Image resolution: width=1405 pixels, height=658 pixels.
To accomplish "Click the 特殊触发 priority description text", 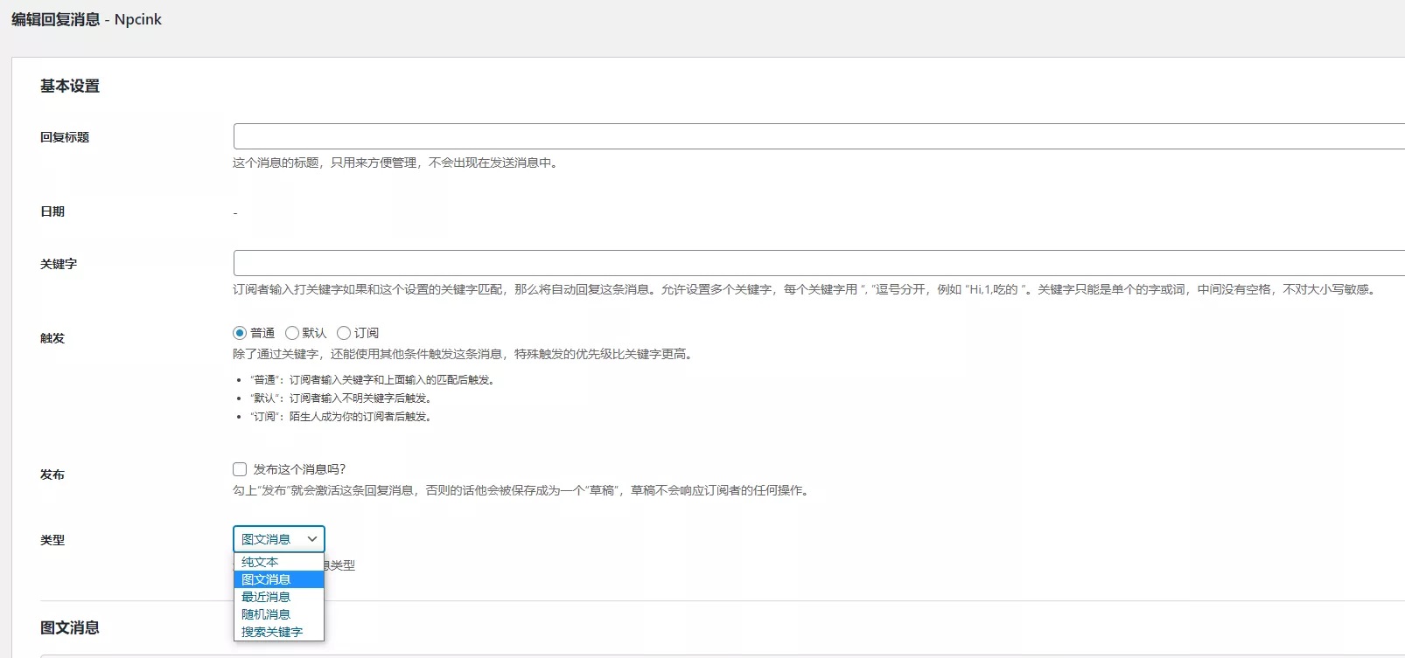I will click(x=465, y=354).
